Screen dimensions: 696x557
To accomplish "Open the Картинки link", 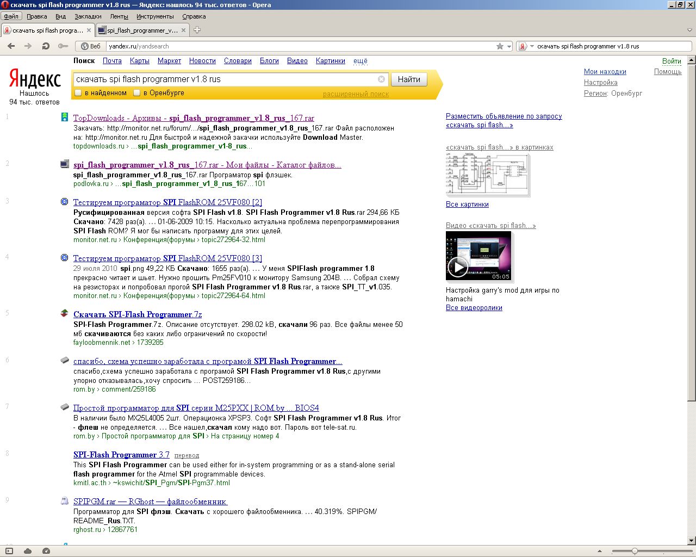I will [x=331, y=61].
